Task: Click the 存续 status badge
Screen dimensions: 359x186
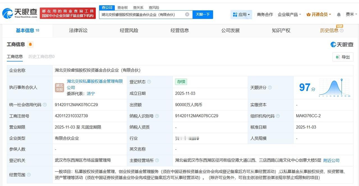Action: (181, 82)
